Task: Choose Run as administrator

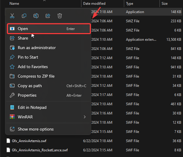Action: (x=37, y=48)
